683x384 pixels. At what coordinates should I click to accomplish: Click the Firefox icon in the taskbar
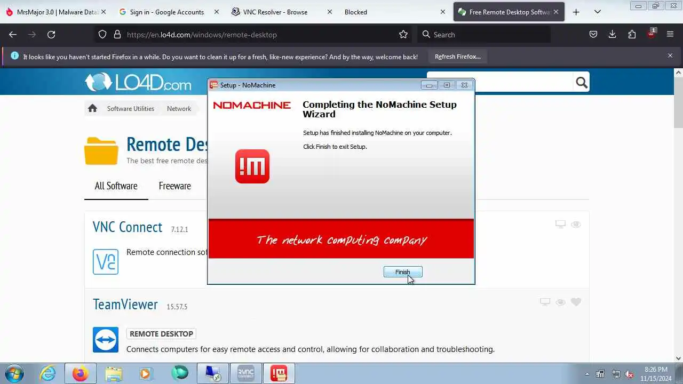81,373
